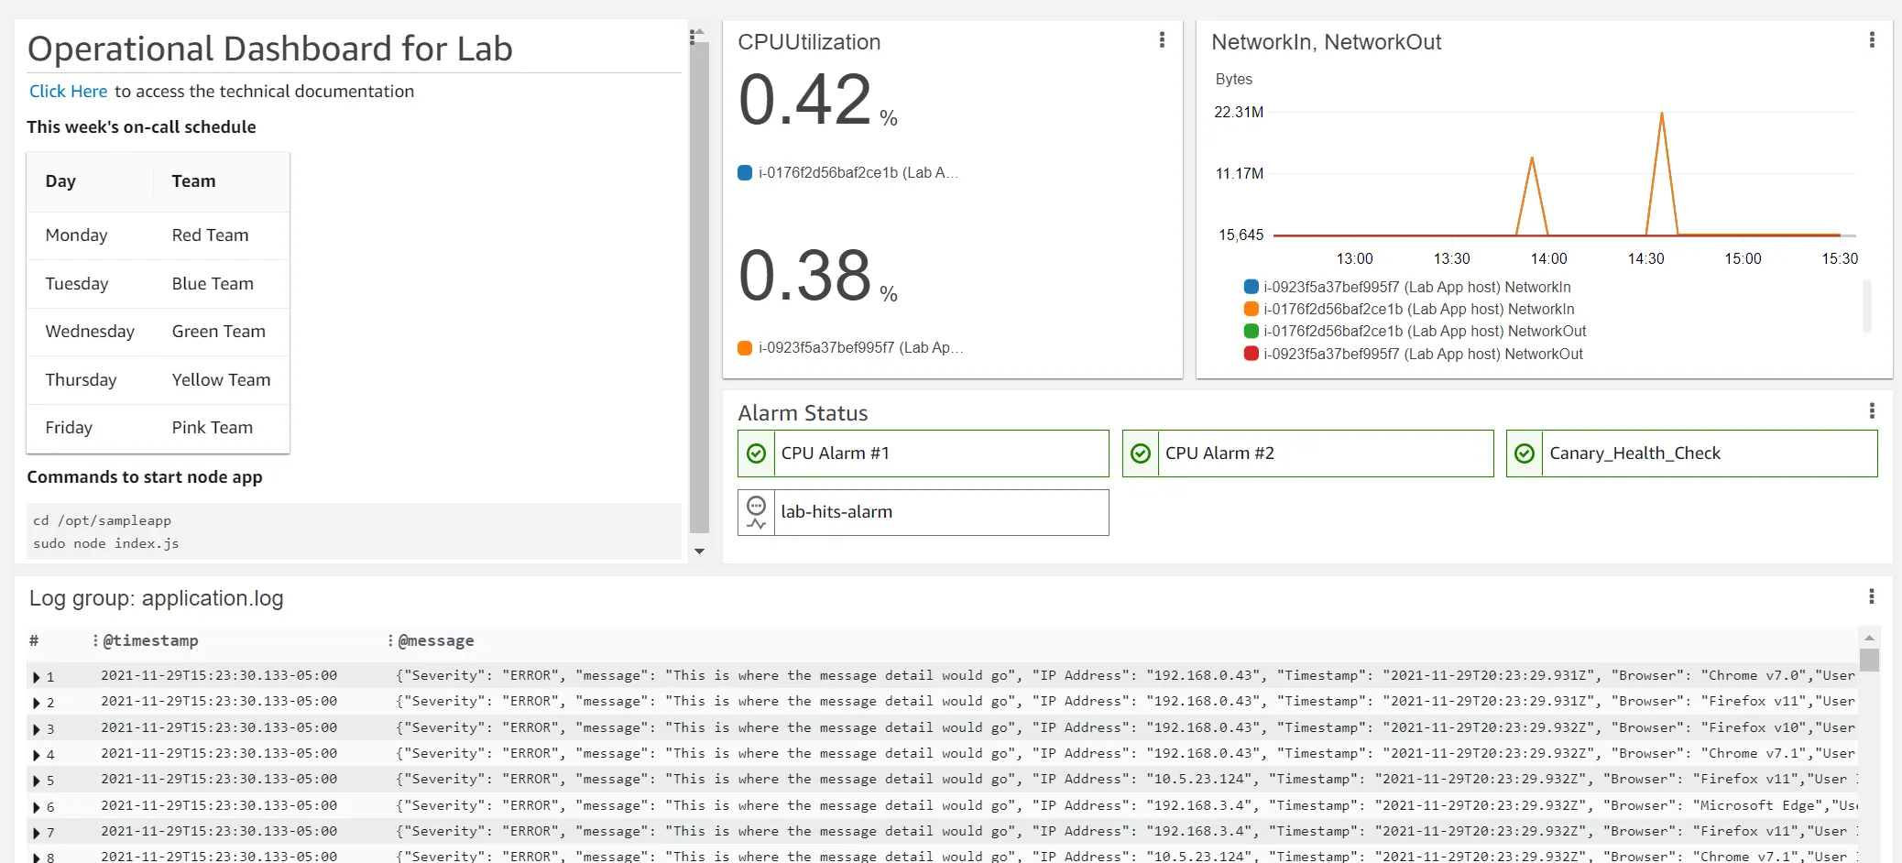Select the @message column header
Viewport: 1902px width, 863px height.
[x=436, y=640]
